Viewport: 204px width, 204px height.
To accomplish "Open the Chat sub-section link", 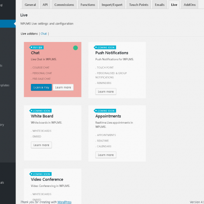I will [x=44, y=34].
